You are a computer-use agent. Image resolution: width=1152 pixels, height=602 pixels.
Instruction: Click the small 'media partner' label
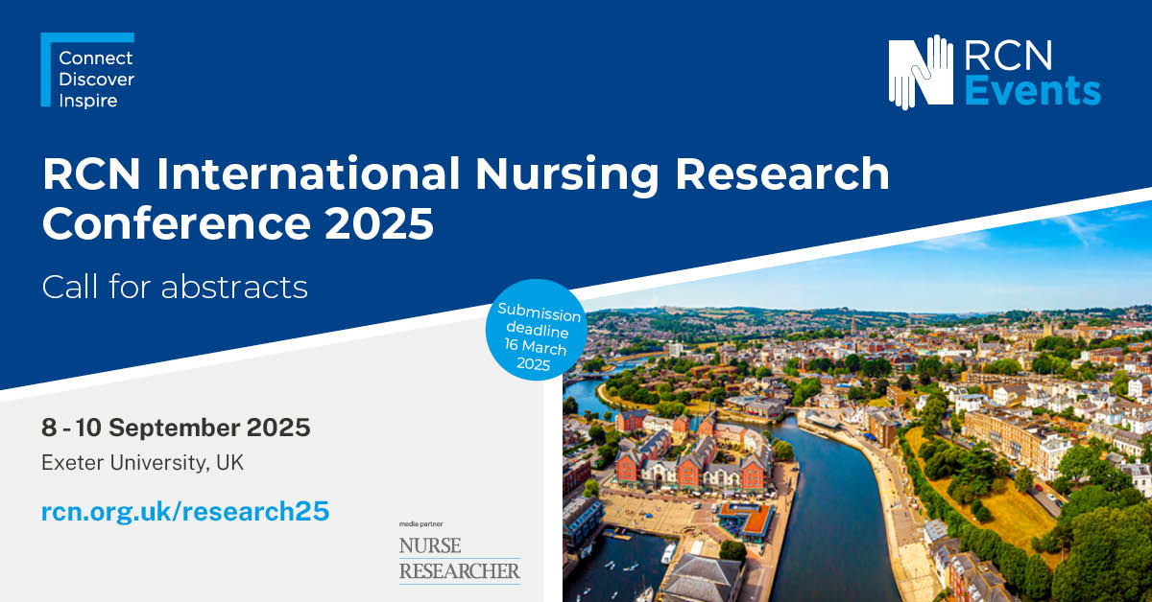420,526
